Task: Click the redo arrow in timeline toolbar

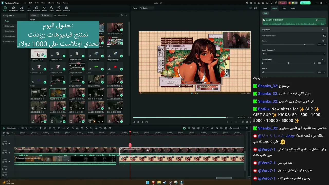Action: [x=35, y=128]
